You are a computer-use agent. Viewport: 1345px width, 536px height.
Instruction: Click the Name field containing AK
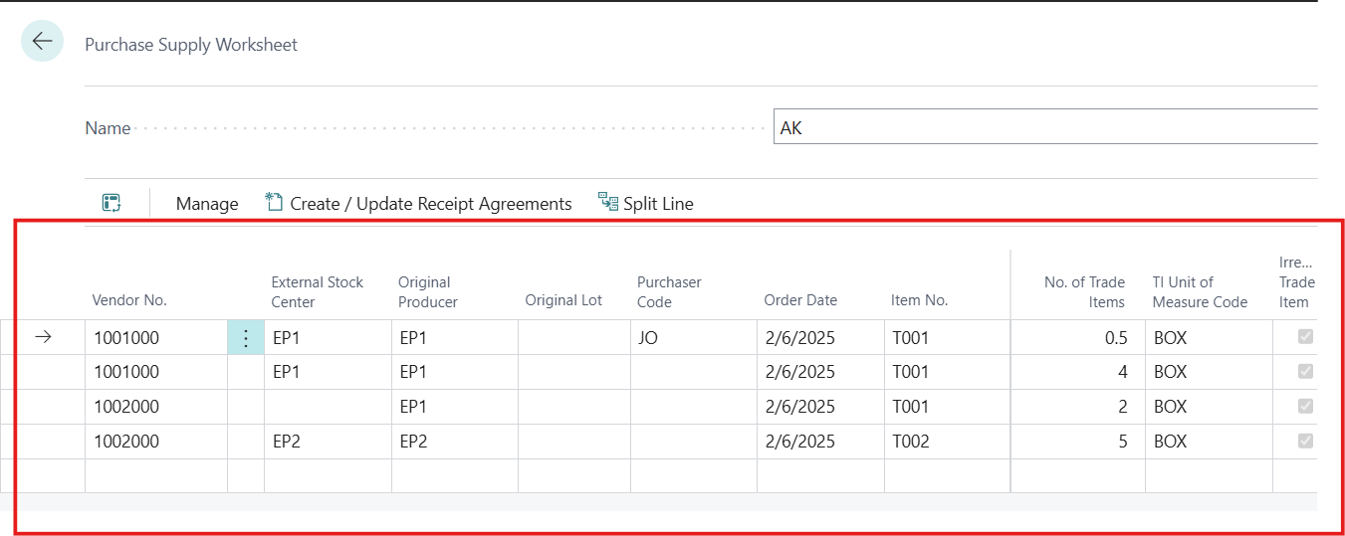click(1045, 128)
